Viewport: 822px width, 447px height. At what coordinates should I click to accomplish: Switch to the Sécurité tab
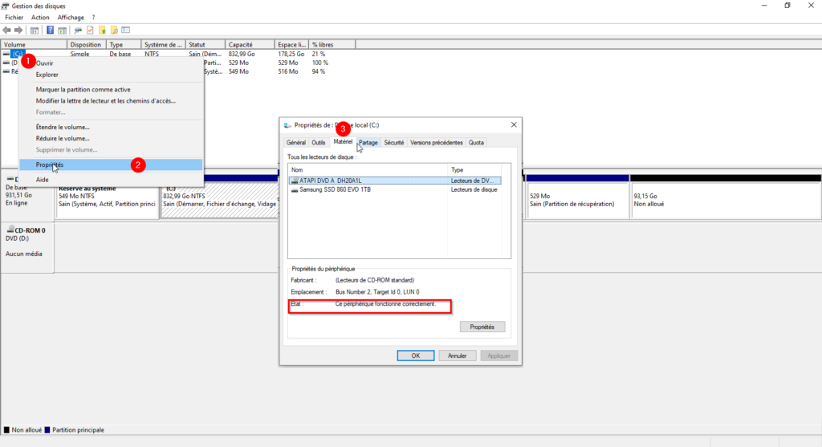click(x=393, y=143)
